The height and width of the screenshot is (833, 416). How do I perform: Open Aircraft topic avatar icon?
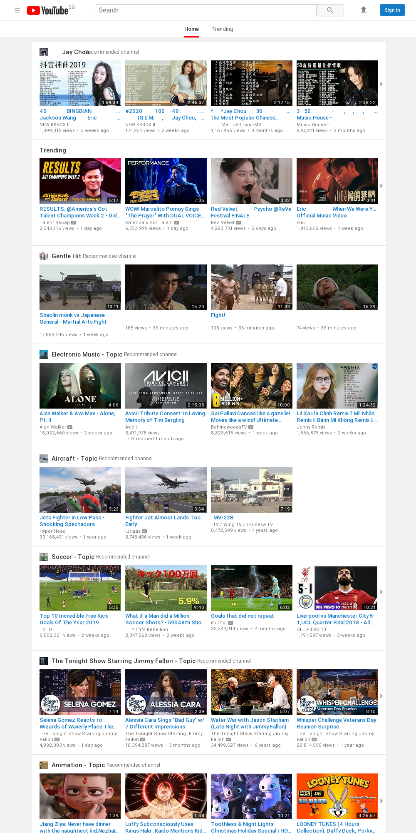tap(44, 459)
